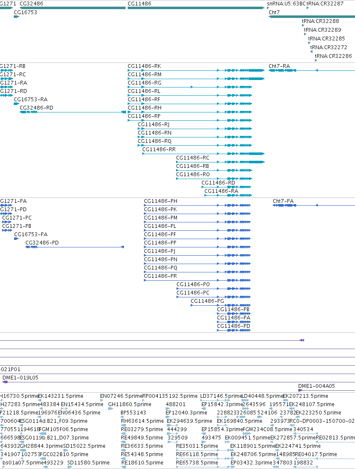This screenshot has height=469, width=355.
Task: Click the CG1271-PC protein label
Action: [x=17, y=218]
